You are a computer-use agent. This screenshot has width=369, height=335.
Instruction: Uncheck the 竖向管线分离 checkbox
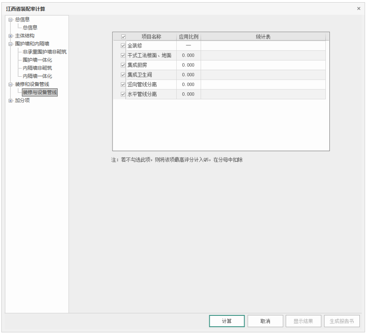pos(123,85)
